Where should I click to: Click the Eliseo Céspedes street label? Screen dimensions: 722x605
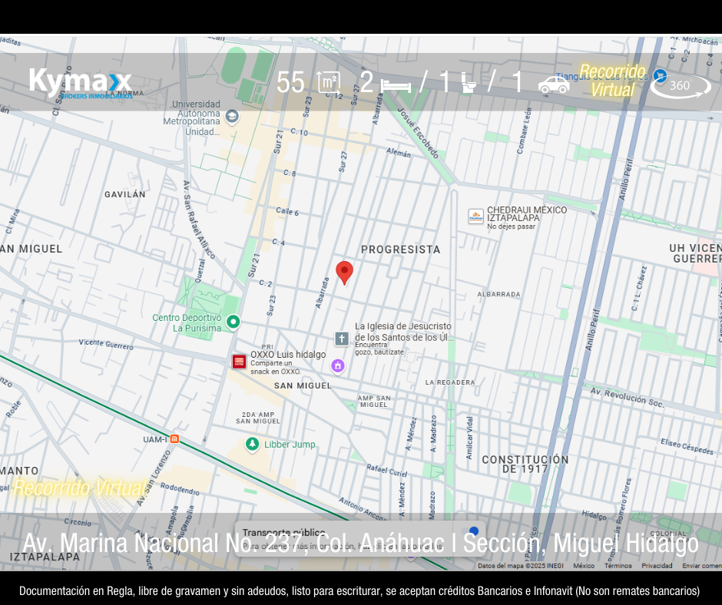[x=687, y=446]
